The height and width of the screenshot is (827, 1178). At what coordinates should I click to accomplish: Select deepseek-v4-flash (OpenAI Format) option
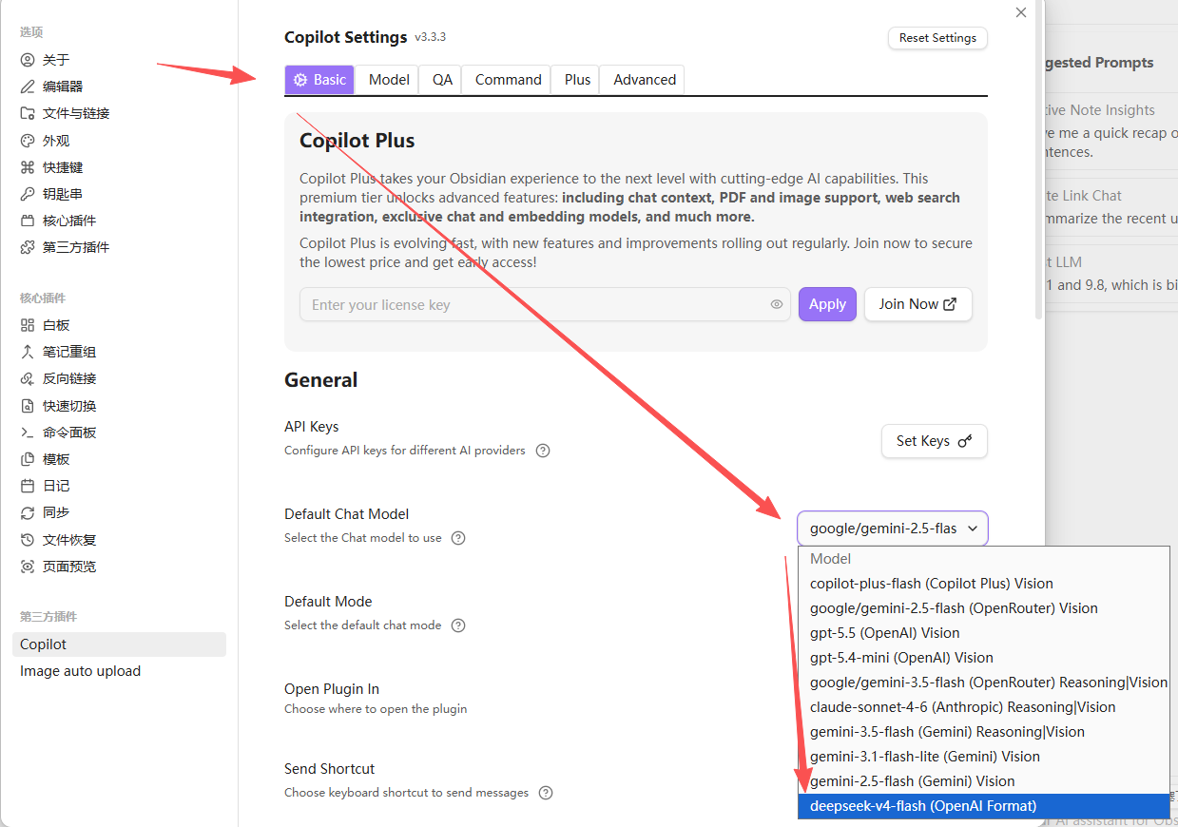pyautogui.click(x=984, y=806)
